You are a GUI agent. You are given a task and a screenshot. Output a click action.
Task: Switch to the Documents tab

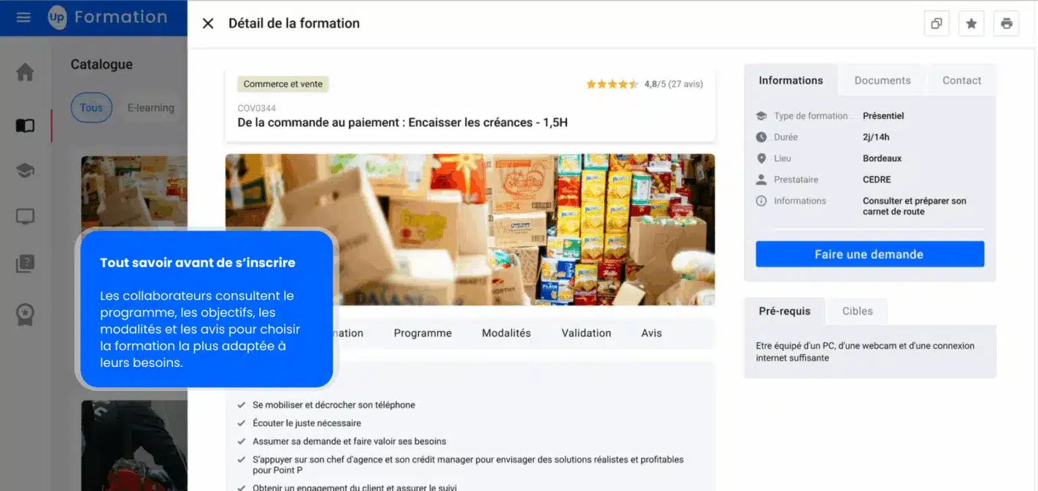tap(882, 80)
